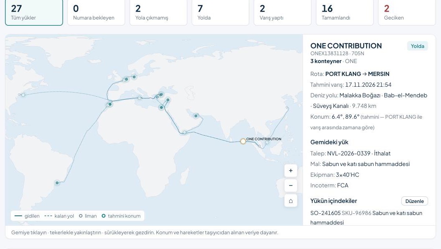Select the ONE CONTRIBUTION ship marker on map
441x249 pixels.
243,142
